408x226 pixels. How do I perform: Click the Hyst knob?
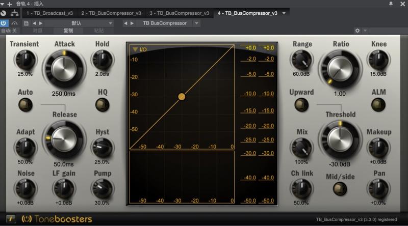[103, 148]
